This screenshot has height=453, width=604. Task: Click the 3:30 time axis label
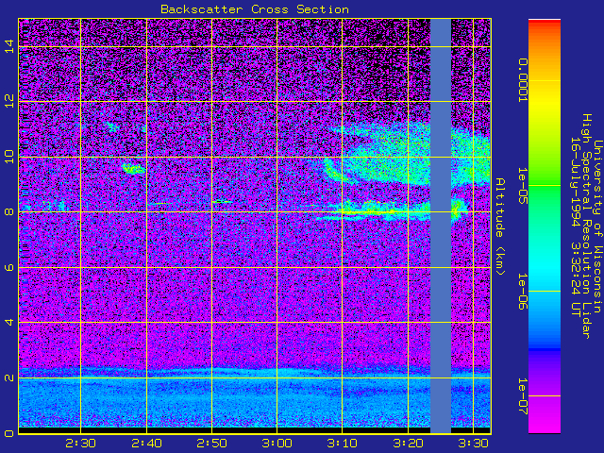coord(474,444)
